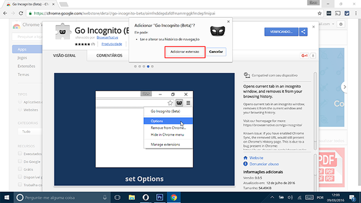Viewport: 361px width, 203px height.
Task: Select the Websites radio button
Action: click(x=20, y=110)
